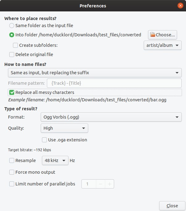This screenshot has height=211, width=186.
Task: Open the Format dropdown showing Ogg Vorbis
Action: [x=111, y=117]
